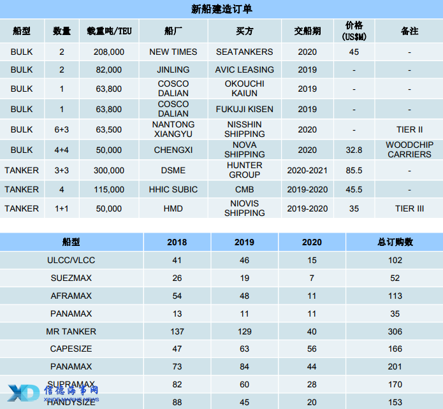Click the 2018 column header
The image size is (443, 409).
tap(177, 242)
